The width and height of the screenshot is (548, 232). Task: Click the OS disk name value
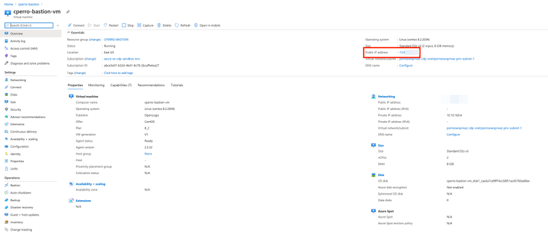tap(488, 181)
